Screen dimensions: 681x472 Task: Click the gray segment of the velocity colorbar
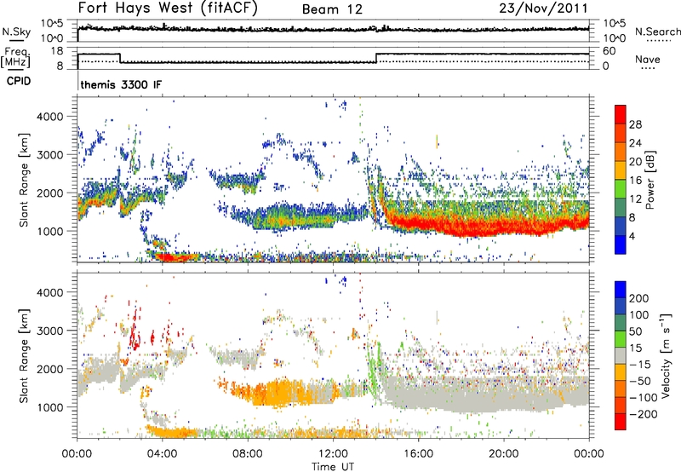(621, 356)
